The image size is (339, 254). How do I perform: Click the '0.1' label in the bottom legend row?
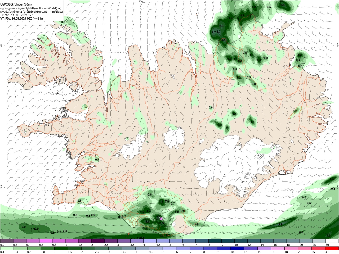coord(2,252)
